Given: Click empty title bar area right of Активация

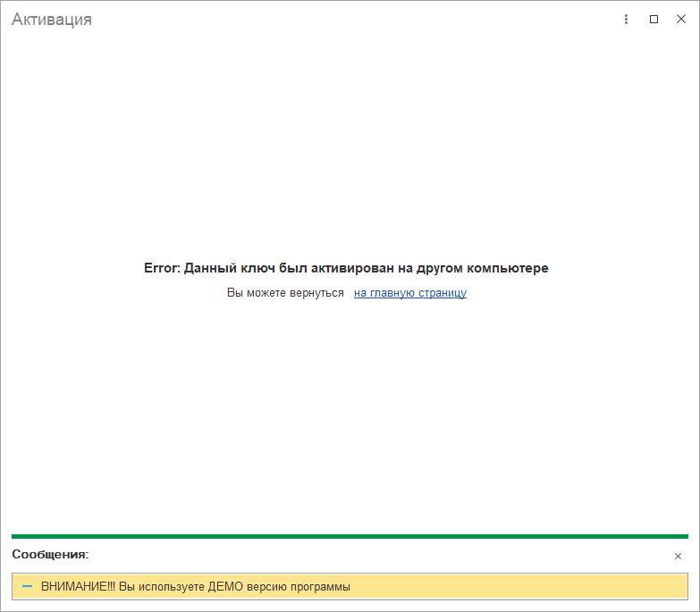Looking at the screenshot, I should (358, 19).
